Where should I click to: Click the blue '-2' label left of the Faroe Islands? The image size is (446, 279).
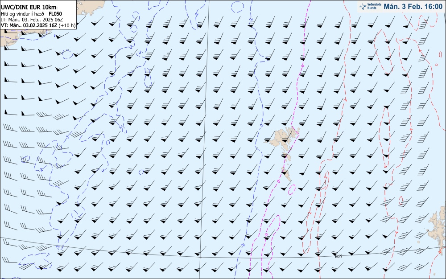point(261,125)
